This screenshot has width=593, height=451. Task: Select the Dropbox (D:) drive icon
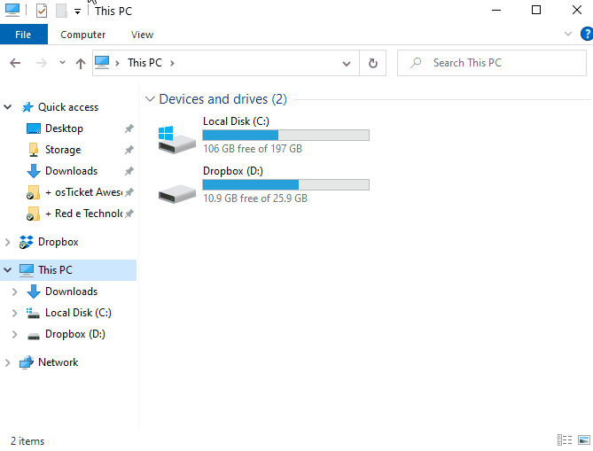[176, 193]
